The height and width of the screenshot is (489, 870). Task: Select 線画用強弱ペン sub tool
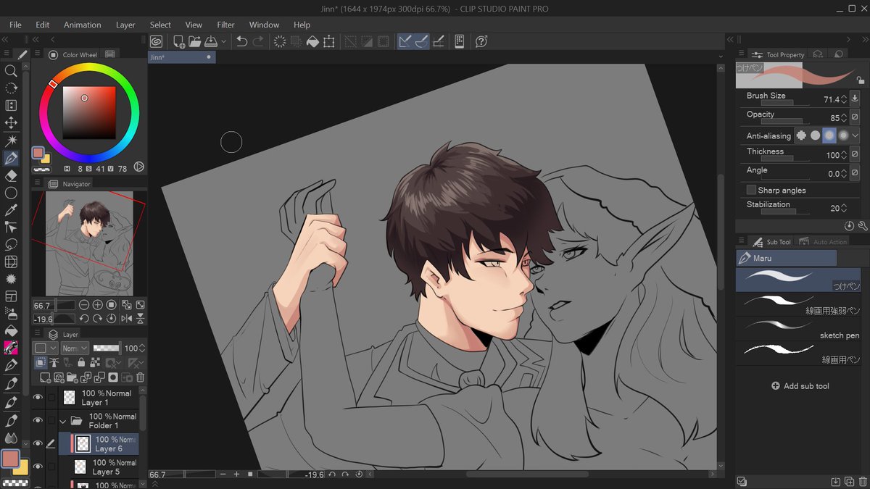(798, 305)
